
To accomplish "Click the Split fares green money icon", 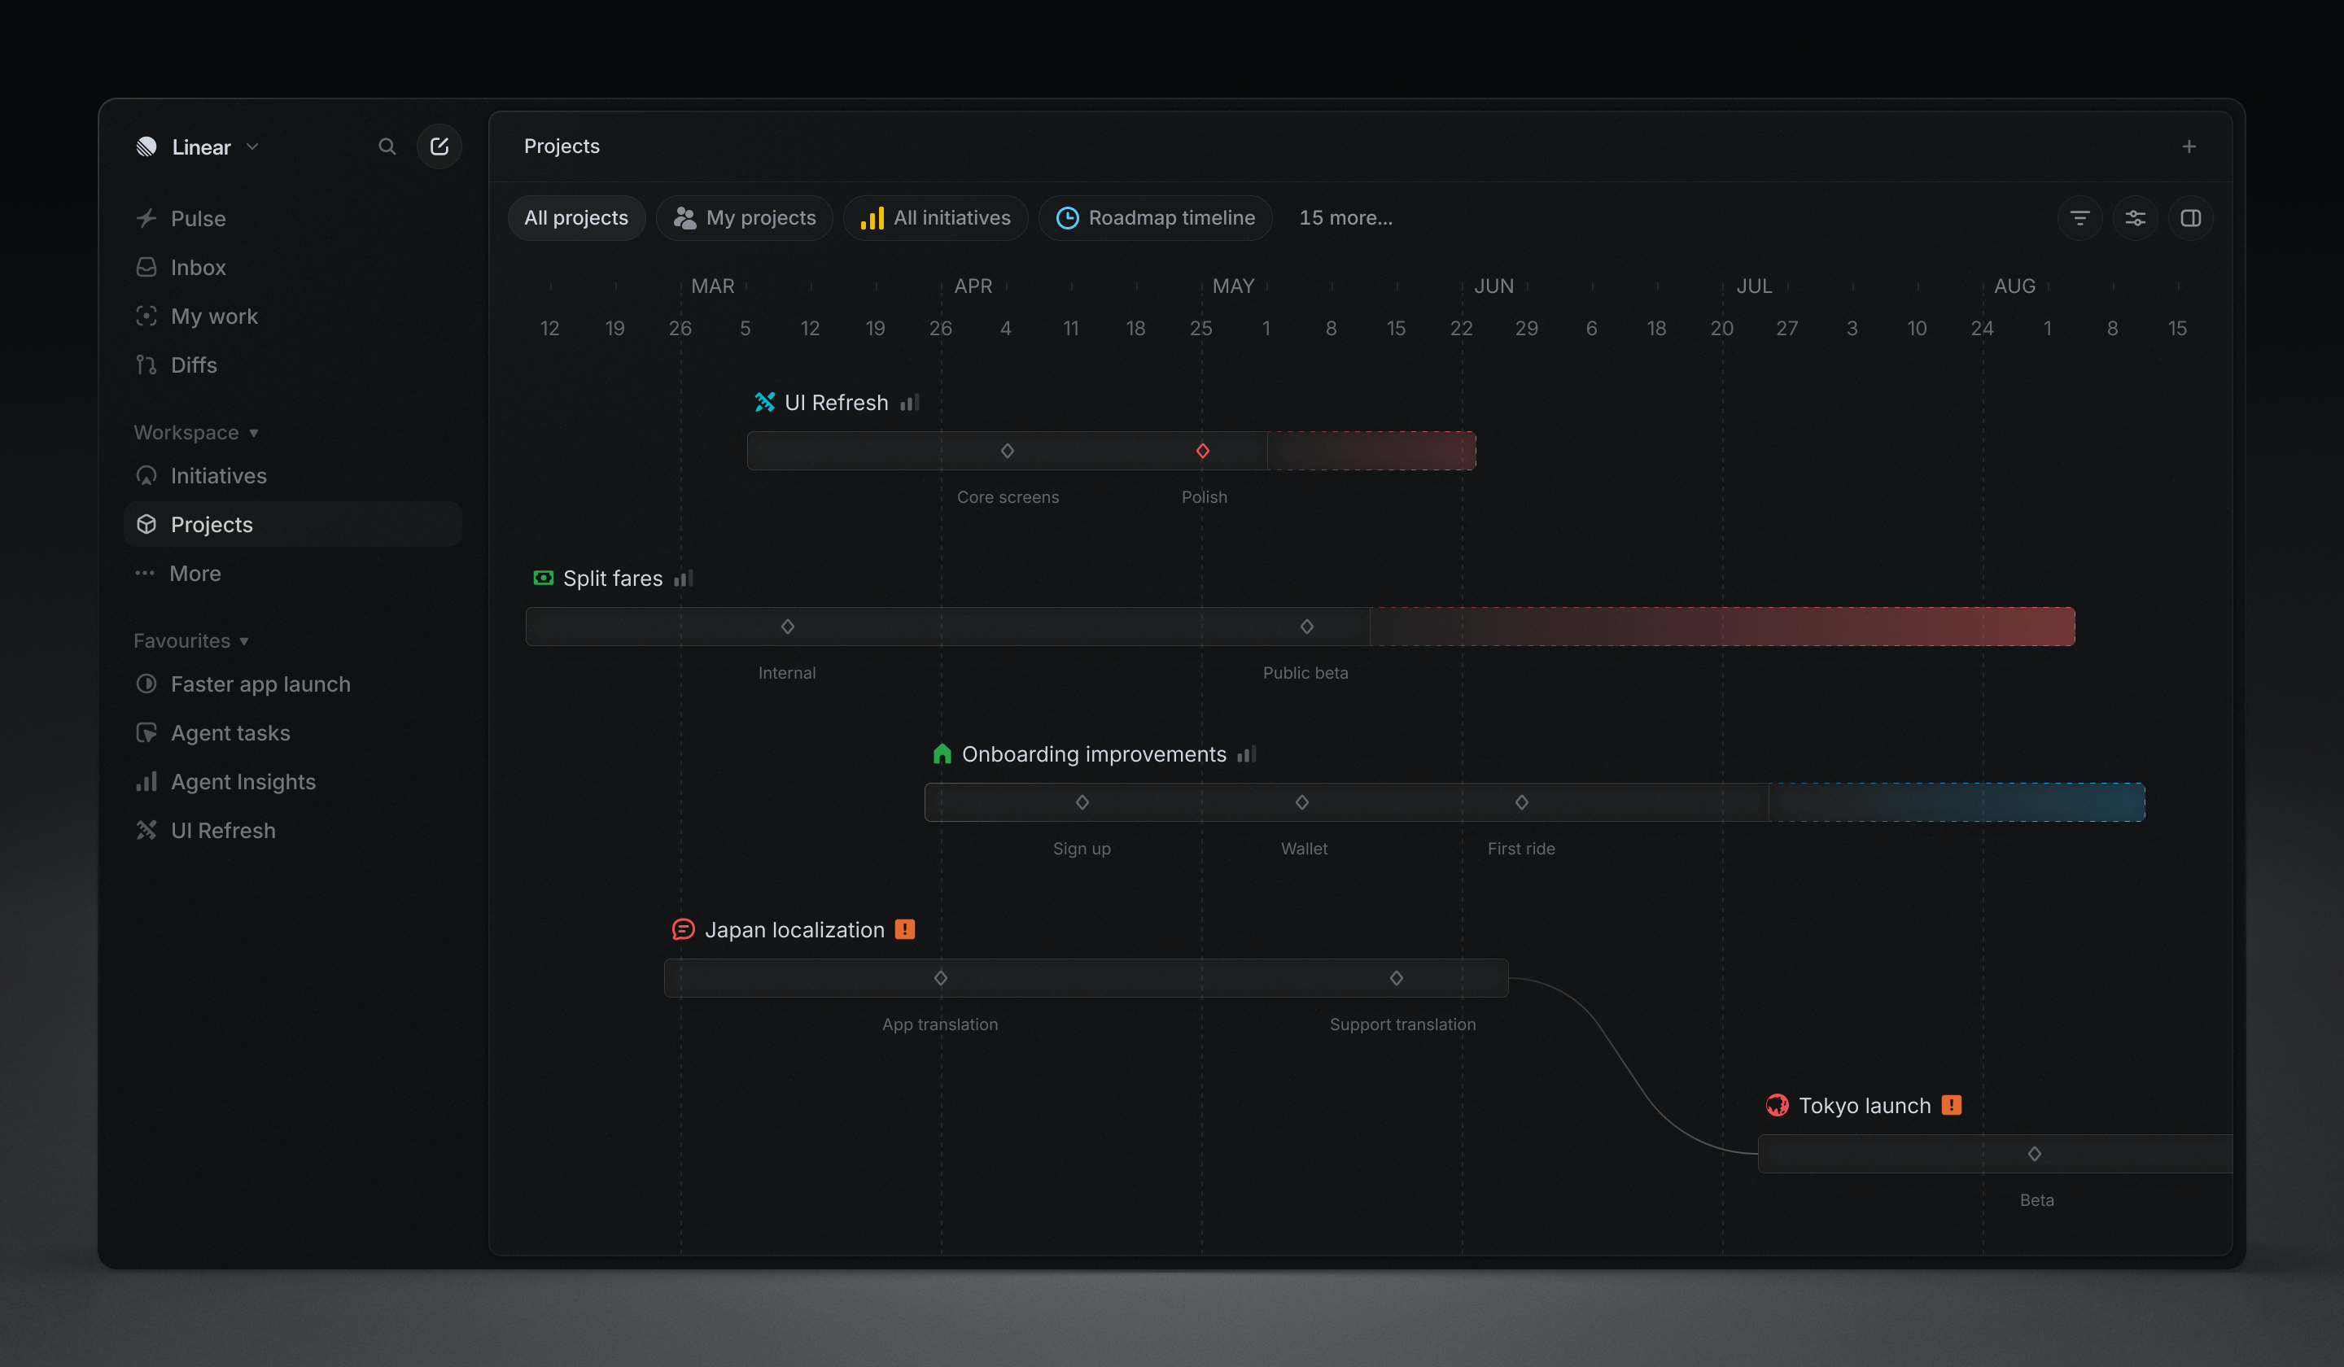I will (x=543, y=578).
